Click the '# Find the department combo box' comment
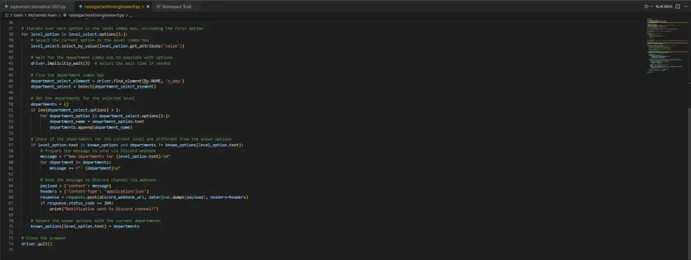Screen dimensions: 691x260 [68, 75]
